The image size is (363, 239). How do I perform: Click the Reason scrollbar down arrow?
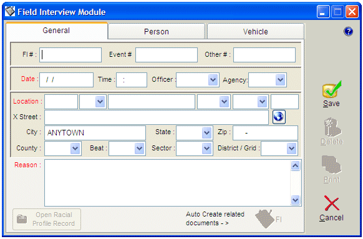point(296,200)
